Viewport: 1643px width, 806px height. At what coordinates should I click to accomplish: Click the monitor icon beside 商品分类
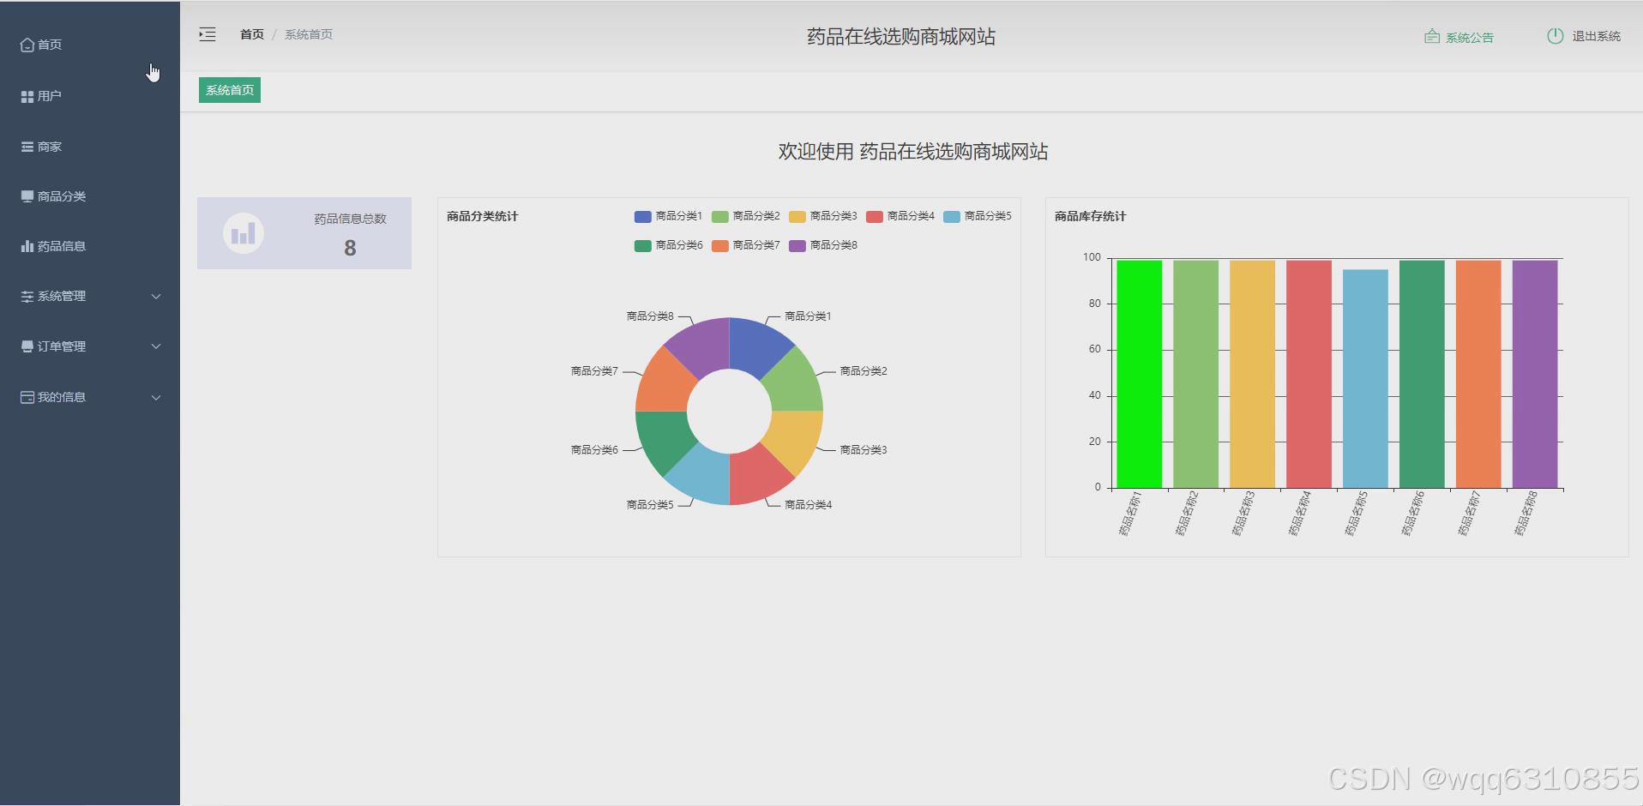[x=27, y=196]
